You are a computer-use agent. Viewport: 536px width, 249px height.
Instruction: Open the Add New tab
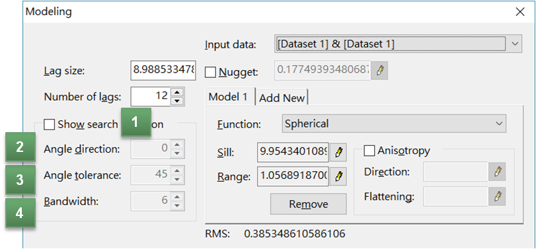(x=282, y=98)
